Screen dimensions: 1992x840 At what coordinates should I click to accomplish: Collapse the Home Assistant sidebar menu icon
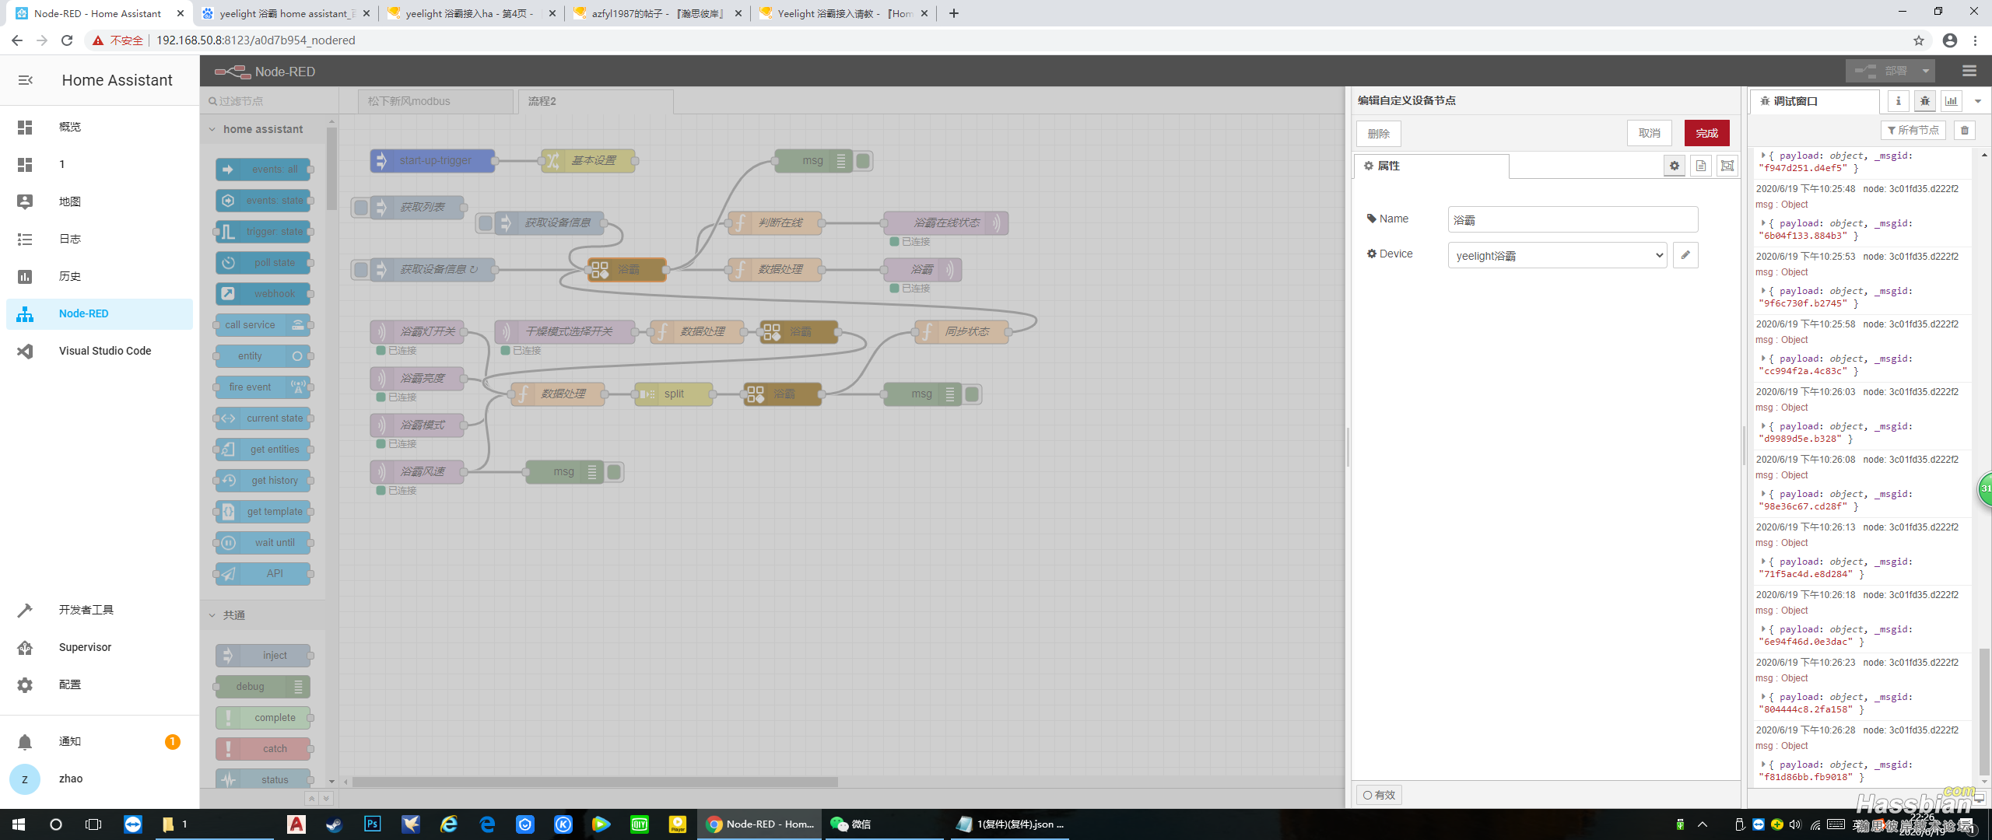coord(25,80)
